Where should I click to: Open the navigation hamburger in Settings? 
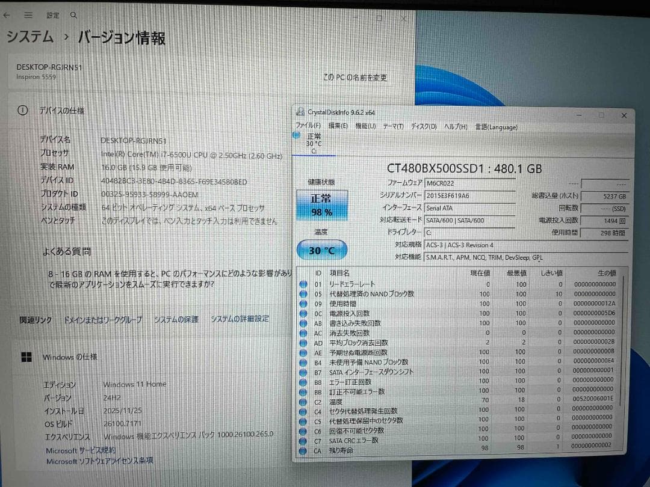(28, 15)
